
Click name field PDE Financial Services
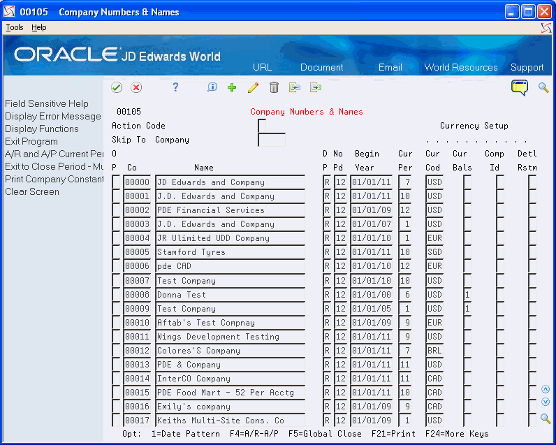click(230, 210)
